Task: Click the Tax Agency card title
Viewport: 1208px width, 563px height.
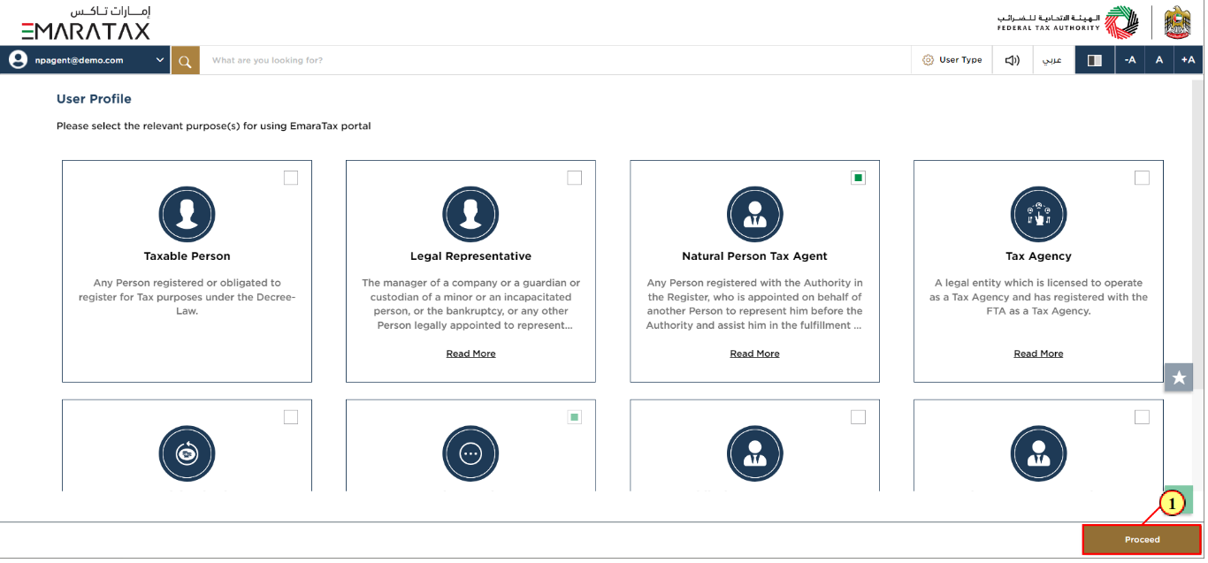Action: click(1038, 256)
